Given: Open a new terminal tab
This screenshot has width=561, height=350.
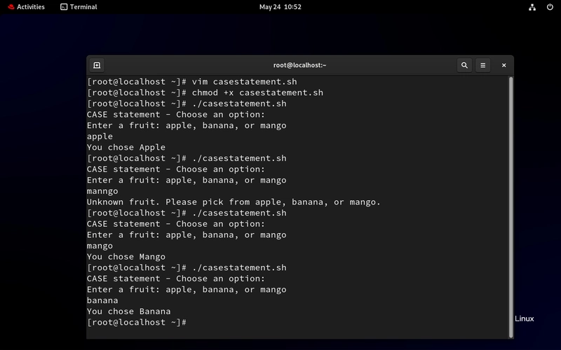Looking at the screenshot, I should click(97, 65).
